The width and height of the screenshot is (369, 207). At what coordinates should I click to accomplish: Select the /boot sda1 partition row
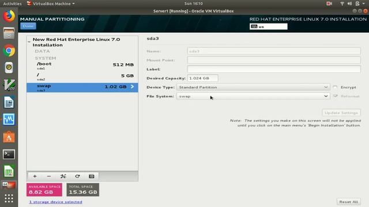click(x=82, y=66)
